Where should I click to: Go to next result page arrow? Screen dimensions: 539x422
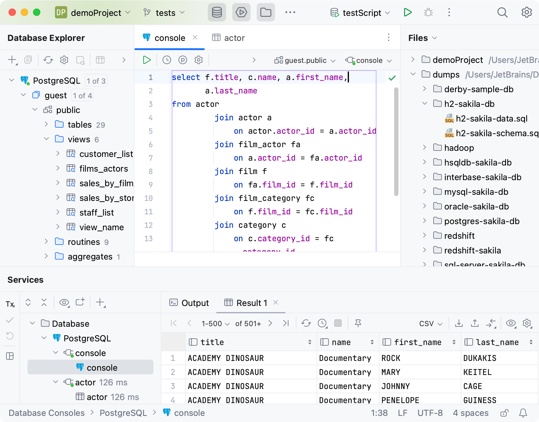click(x=270, y=323)
